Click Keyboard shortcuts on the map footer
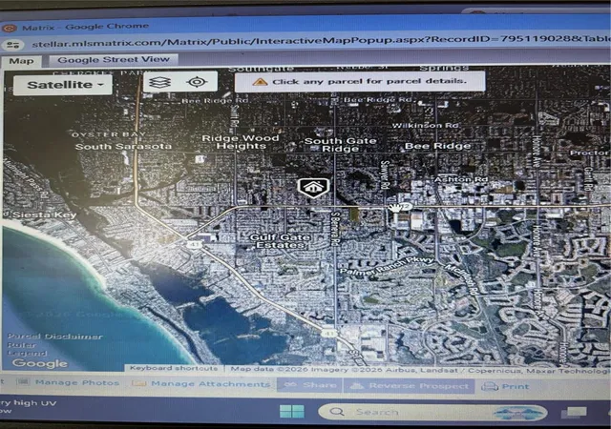611x429 pixels. 174,368
